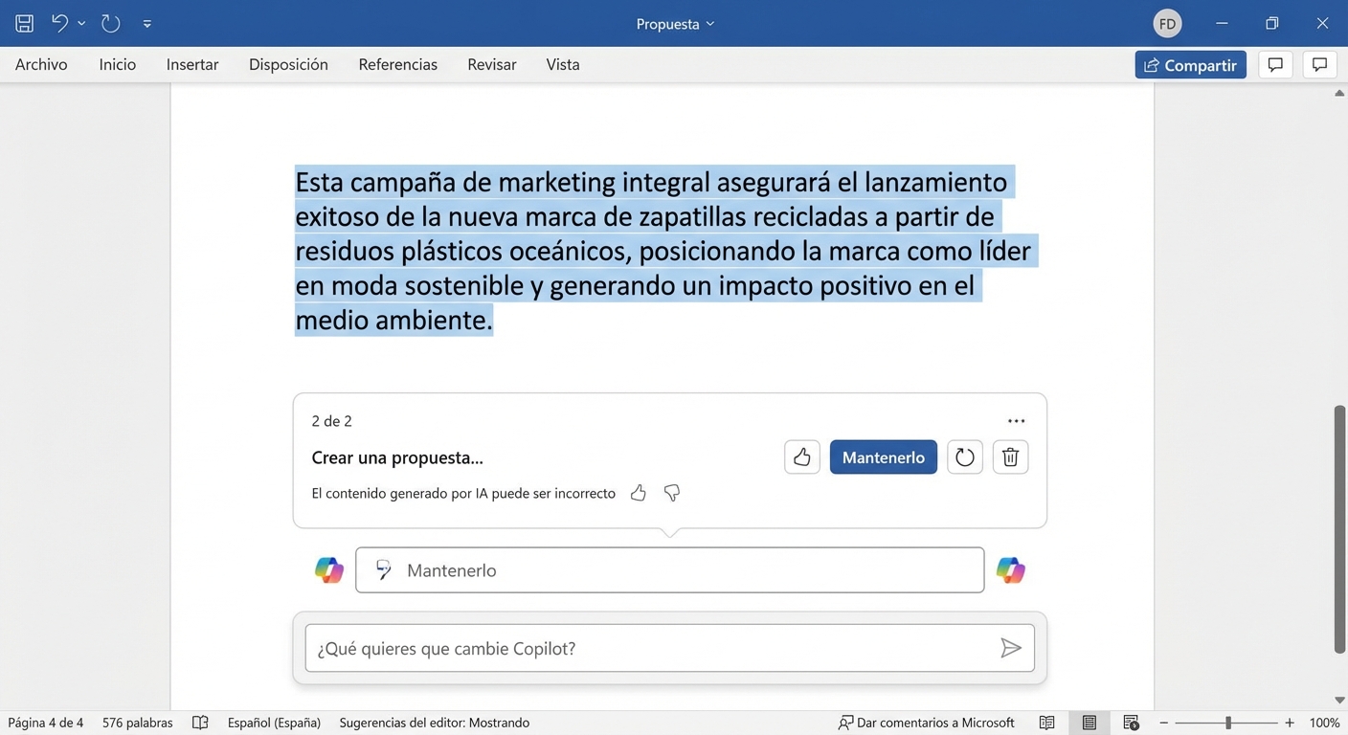Click the 576 palabras word count

(137, 723)
